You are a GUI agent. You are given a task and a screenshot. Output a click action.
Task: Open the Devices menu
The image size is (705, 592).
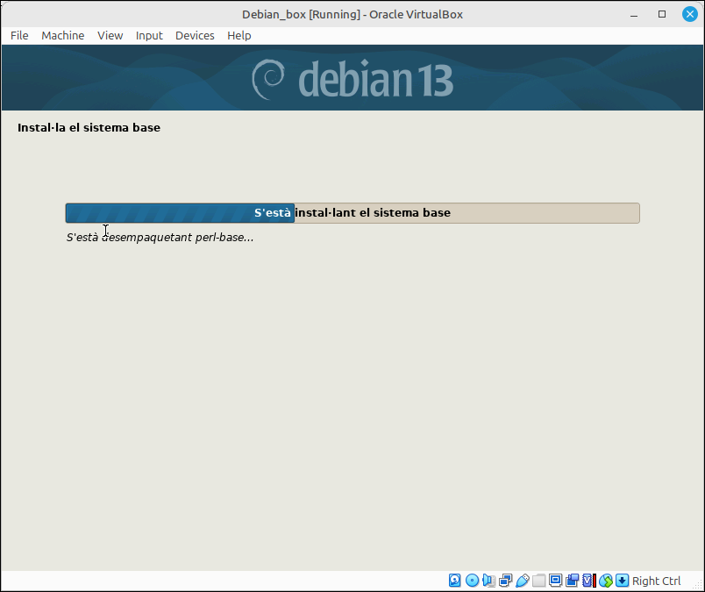(x=195, y=36)
